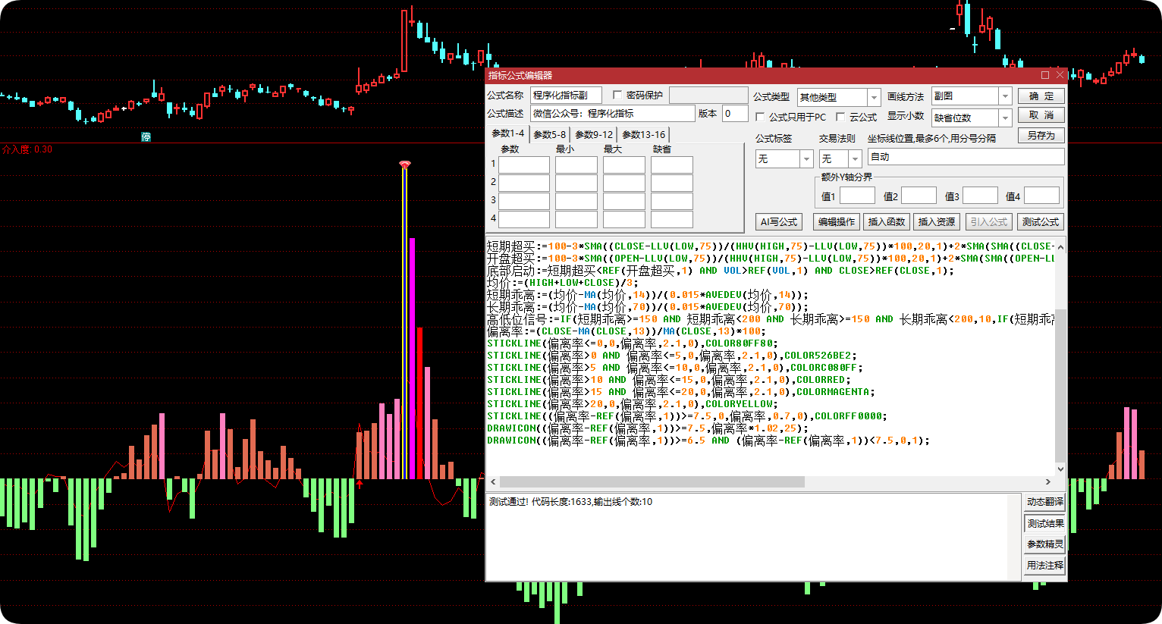
Task: Click the 停 marker on the candlestick chart
Action: 146,136
